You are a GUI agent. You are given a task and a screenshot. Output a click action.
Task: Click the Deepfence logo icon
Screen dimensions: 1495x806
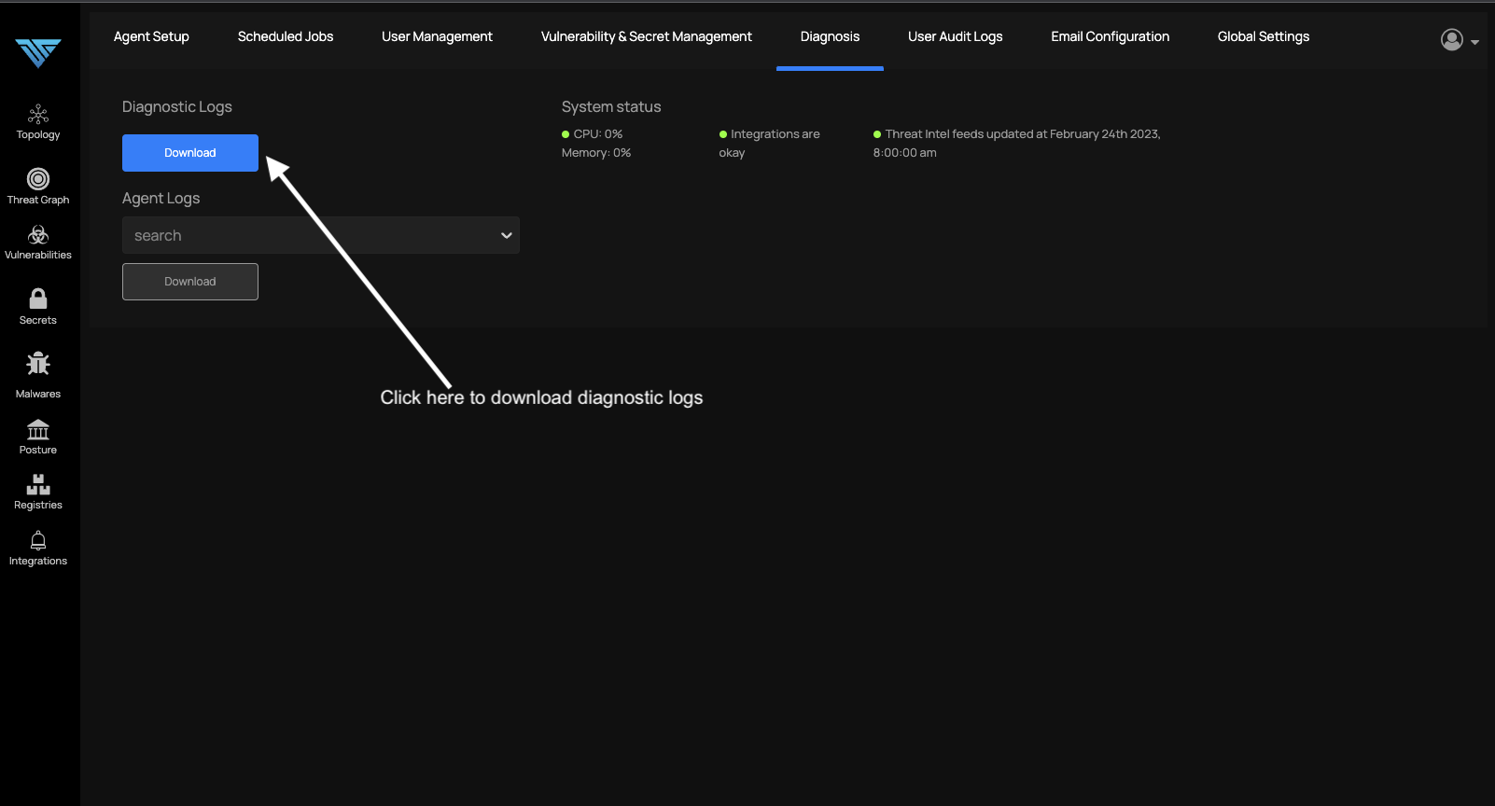38,53
